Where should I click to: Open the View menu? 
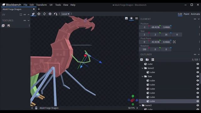click(66, 5)
